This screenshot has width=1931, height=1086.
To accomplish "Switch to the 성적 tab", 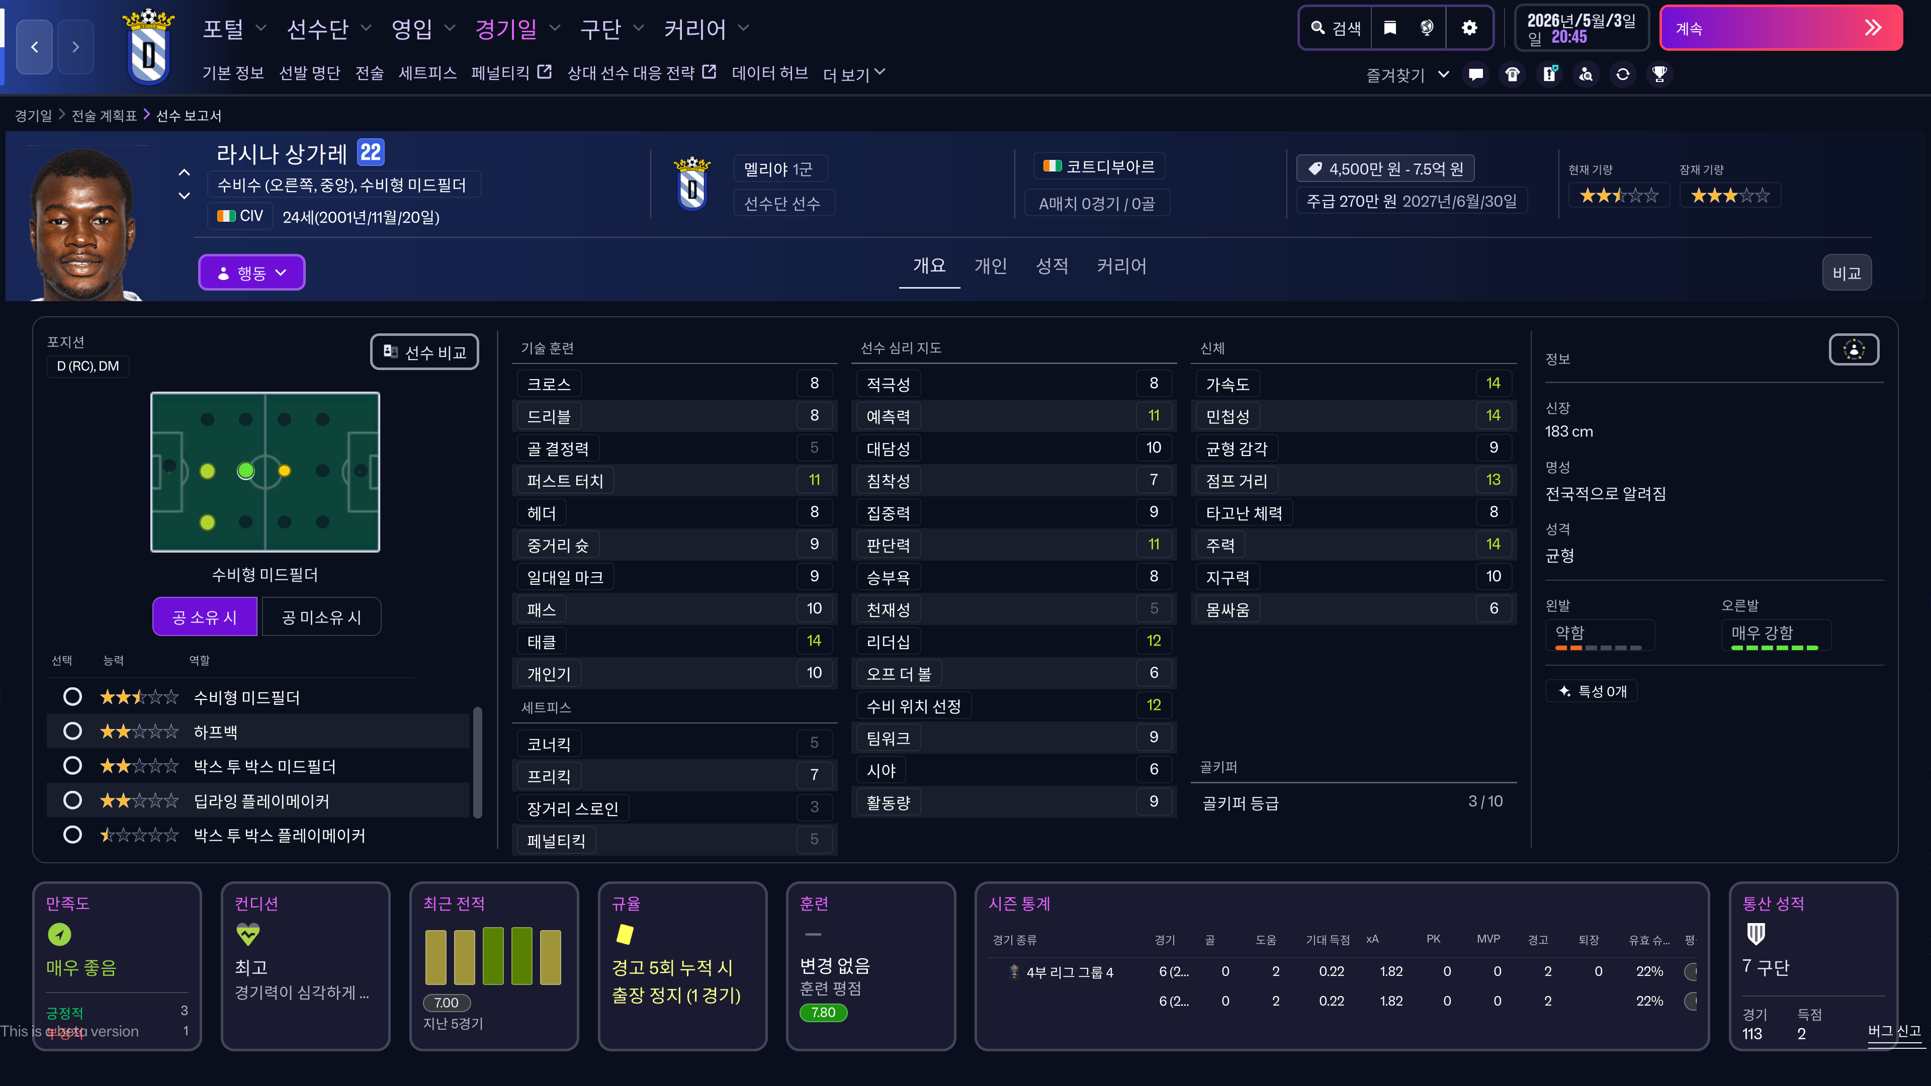I will click(1051, 266).
